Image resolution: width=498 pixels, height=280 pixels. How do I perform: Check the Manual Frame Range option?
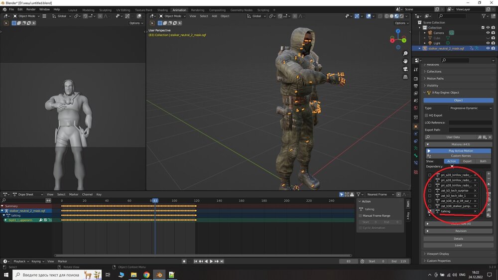361,216
